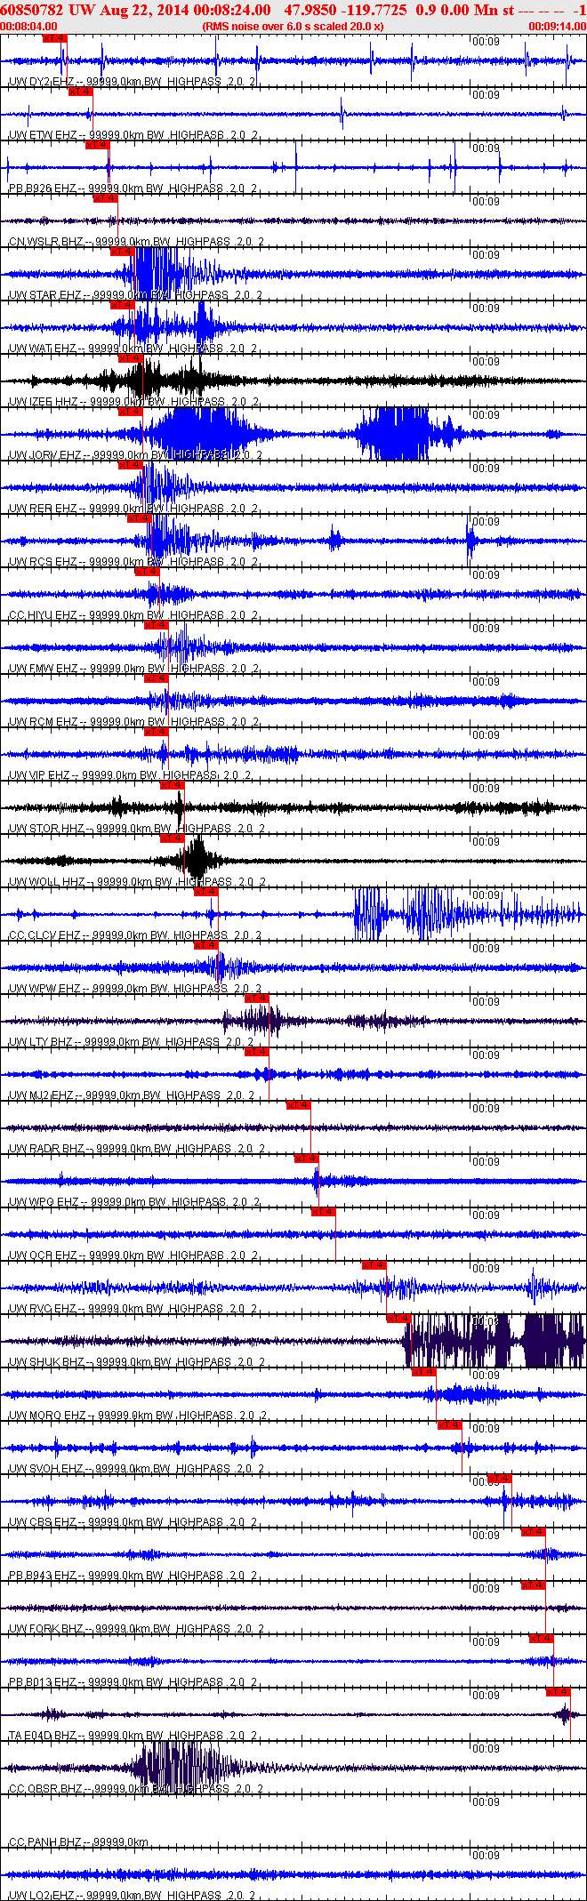Select the red pick flag on the IZEE trace
This screenshot has height=1901, width=587.
[131, 359]
